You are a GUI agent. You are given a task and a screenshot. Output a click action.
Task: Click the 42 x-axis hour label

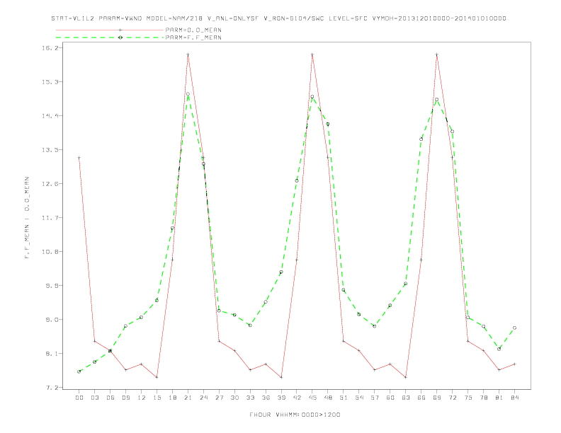297,398
